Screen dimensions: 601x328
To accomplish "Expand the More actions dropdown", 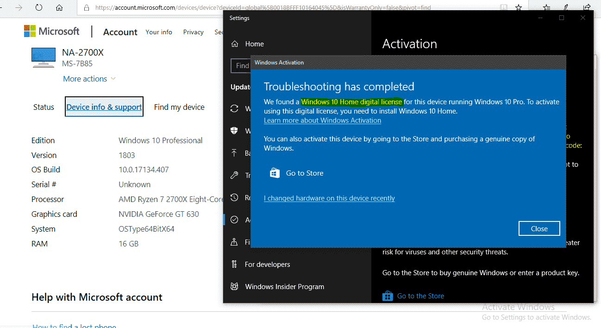I will click(x=89, y=79).
